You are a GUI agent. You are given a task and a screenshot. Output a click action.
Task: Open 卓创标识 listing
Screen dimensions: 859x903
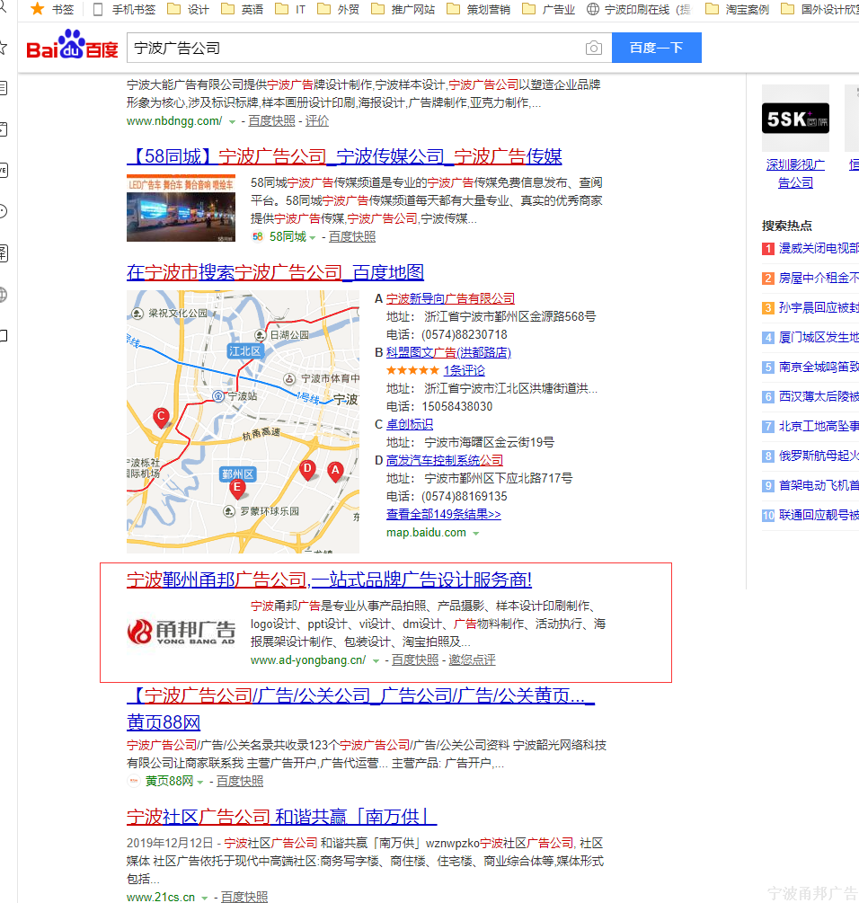(410, 424)
